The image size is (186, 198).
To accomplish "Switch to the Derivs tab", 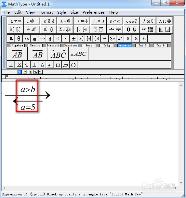I will (x=35, y=45).
